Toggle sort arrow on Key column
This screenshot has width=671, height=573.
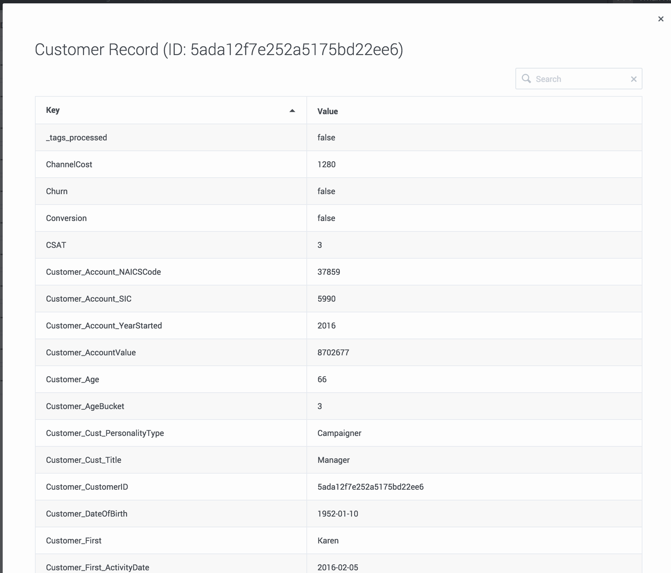pos(292,111)
